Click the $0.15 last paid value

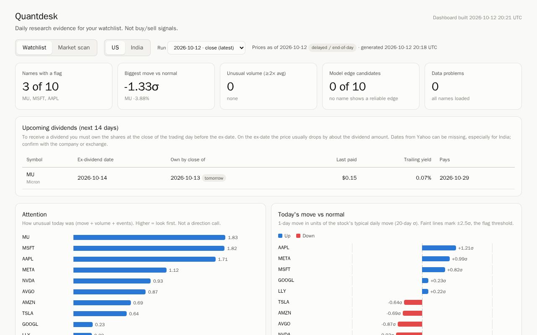click(349, 178)
